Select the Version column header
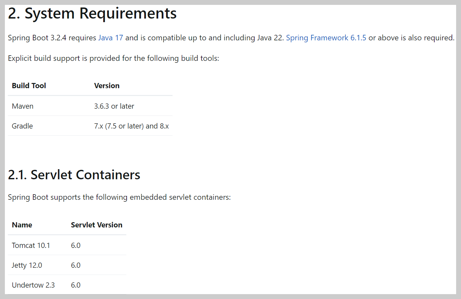 pos(107,86)
